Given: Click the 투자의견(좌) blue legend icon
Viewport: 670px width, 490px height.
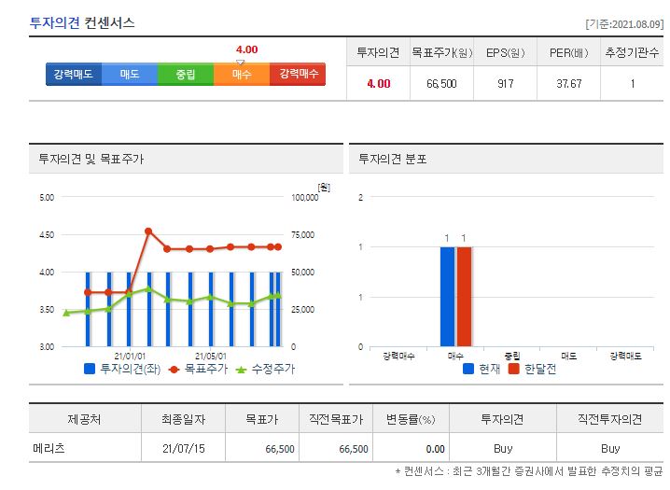Looking at the screenshot, I should [x=90, y=369].
